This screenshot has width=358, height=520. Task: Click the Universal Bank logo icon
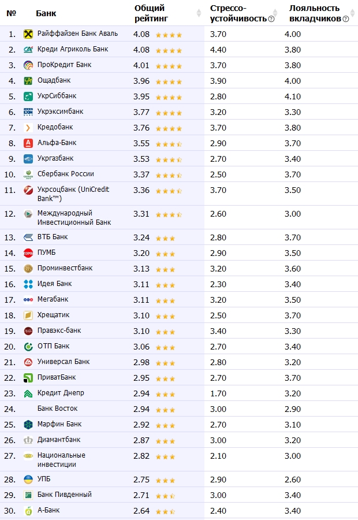click(x=28, y=362)
